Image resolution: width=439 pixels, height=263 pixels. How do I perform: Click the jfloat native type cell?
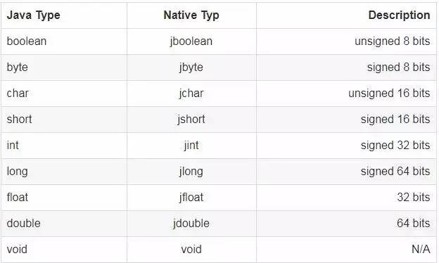(x=191, y=198)
